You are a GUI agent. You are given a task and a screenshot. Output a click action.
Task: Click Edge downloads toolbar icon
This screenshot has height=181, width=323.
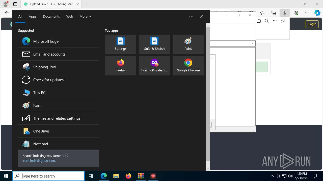[x=285, y=13]
